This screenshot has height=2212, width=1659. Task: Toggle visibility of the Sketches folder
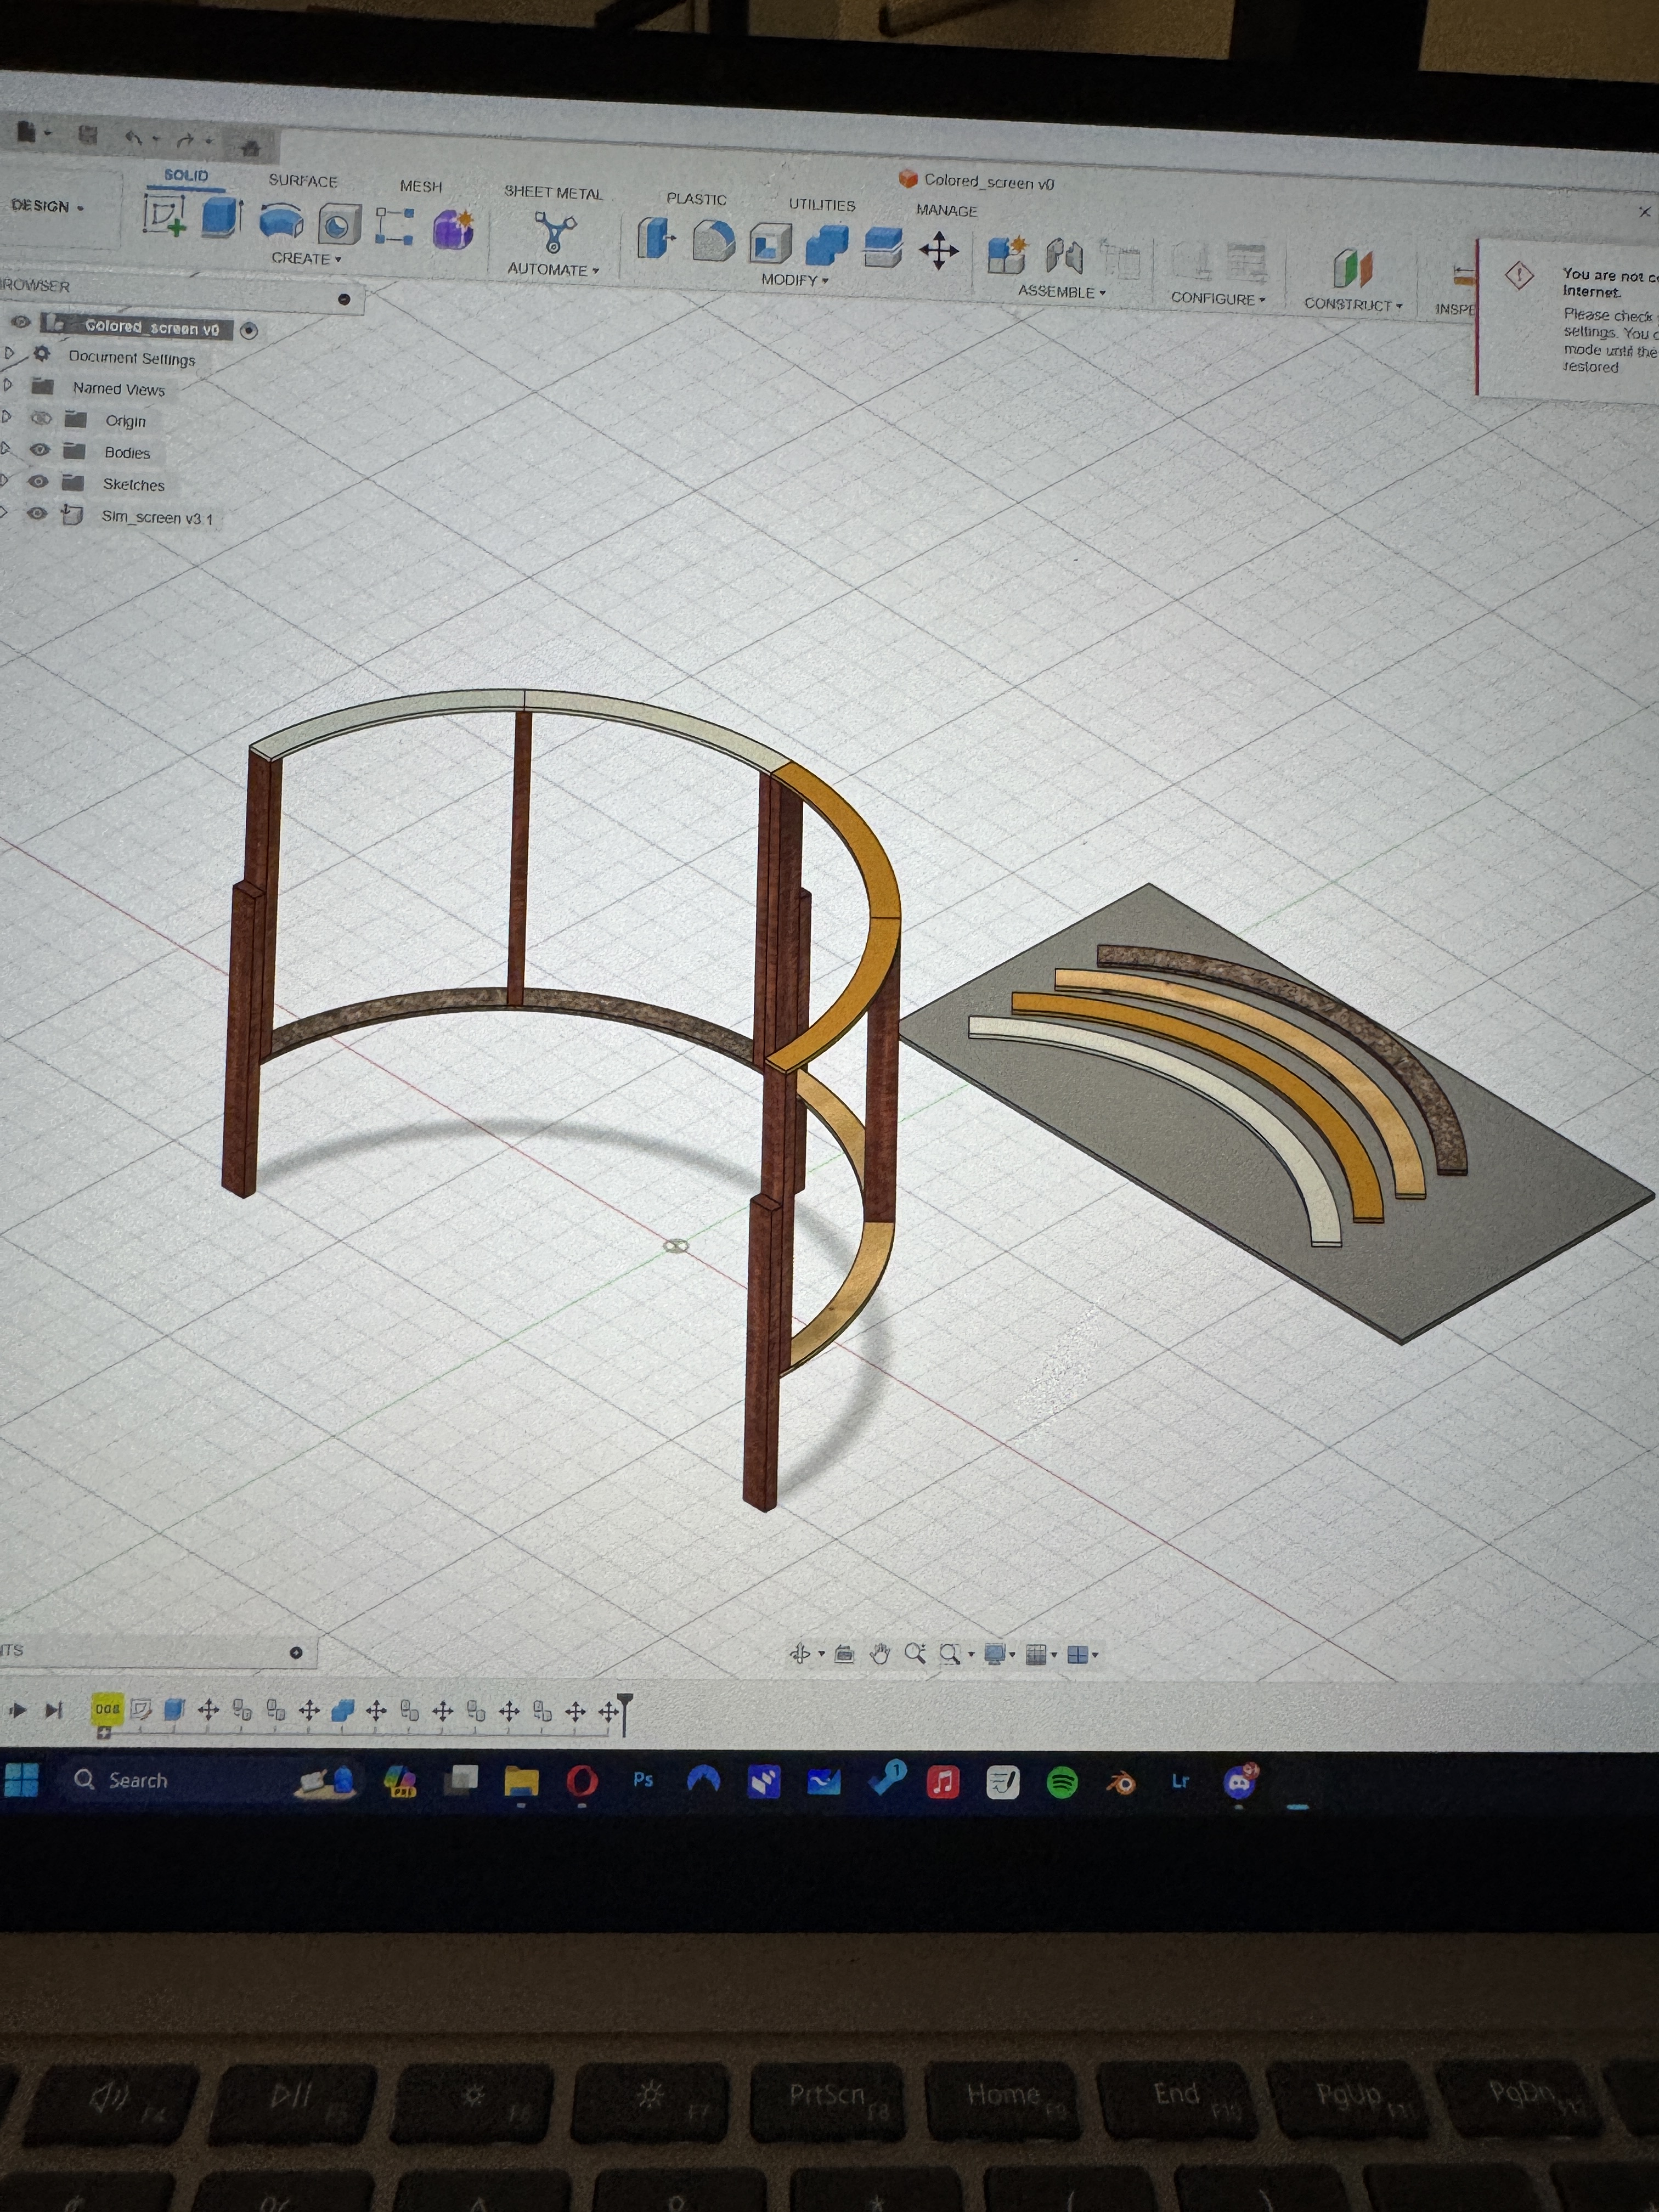click(38, 482)
